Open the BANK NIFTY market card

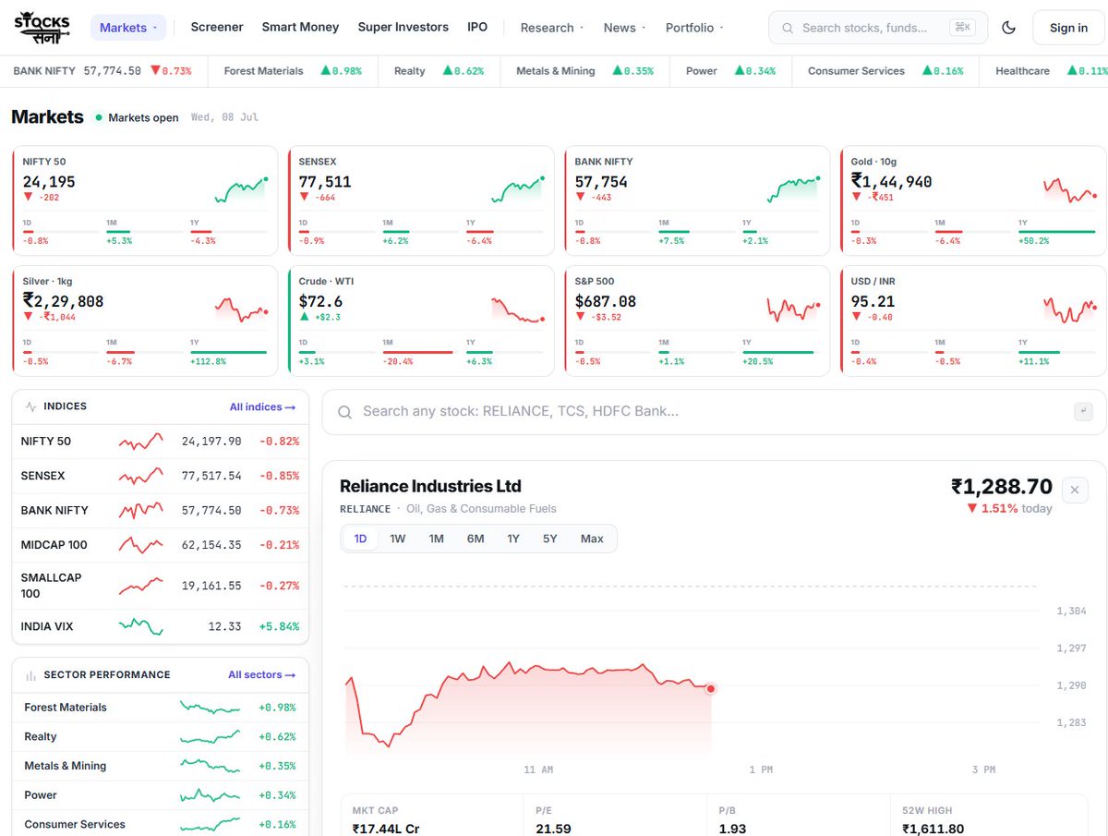coord(697,200)
